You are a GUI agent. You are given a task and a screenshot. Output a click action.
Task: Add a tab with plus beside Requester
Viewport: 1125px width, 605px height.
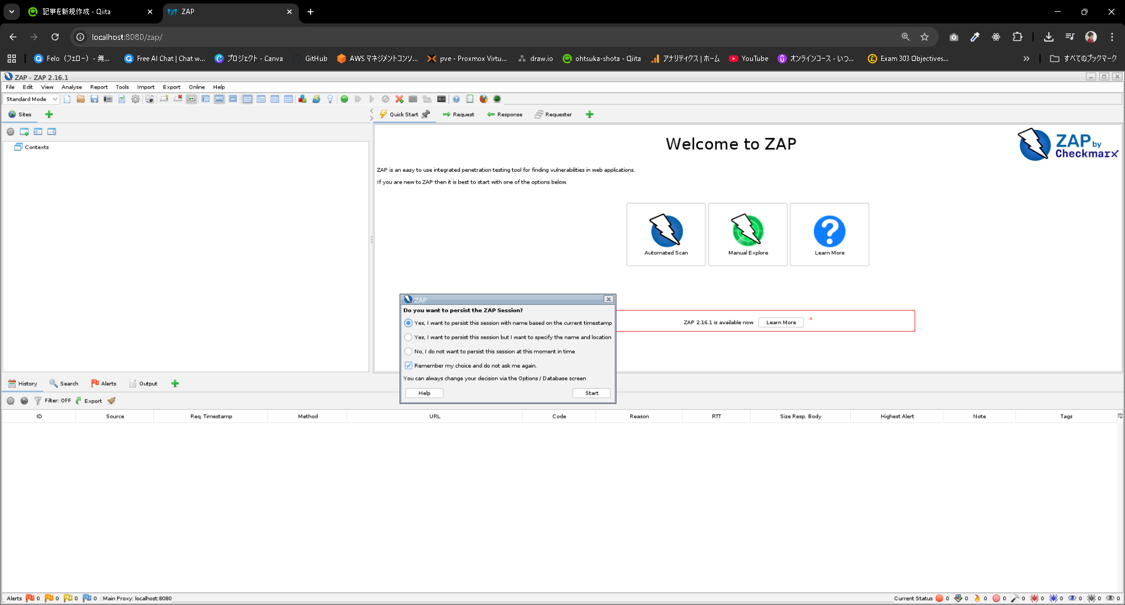click(x=589, y=114)
